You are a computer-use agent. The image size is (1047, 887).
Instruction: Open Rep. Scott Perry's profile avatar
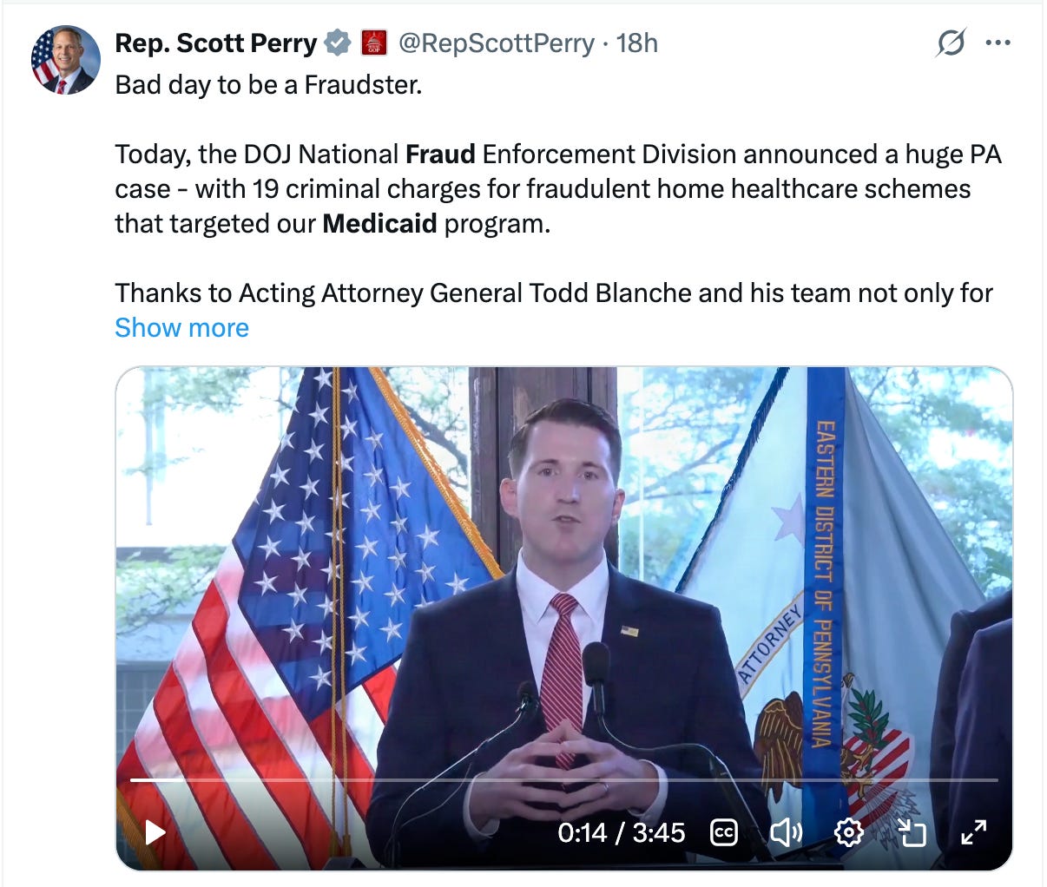[66, 60]
